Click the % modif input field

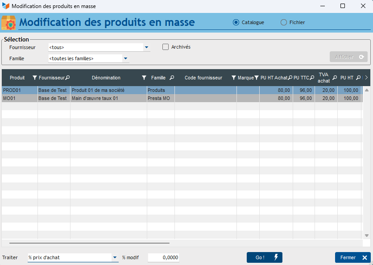tap(164, 257)
